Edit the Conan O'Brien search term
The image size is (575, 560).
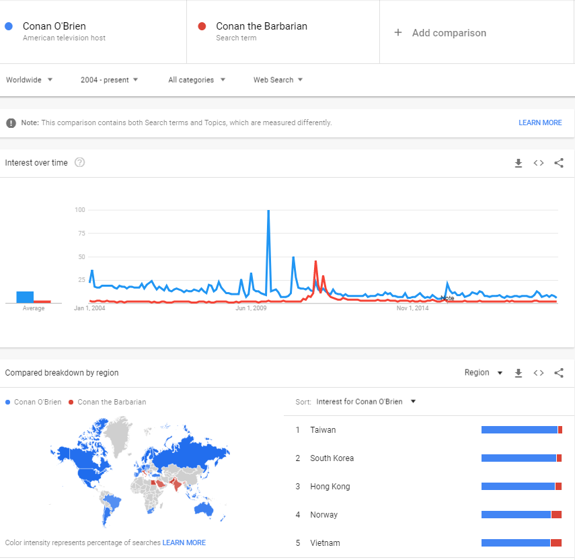pos(54,26)
